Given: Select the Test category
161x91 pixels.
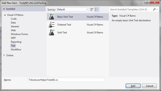Looking at the screenshot, I should pyautogui.click(x=13, y=45).
